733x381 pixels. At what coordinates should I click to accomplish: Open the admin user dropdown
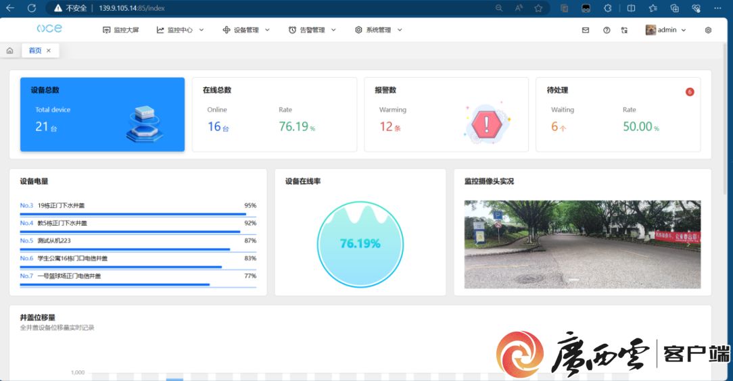[x=666, y=30]
